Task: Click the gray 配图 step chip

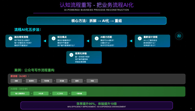Action: click(x=77, y=81)
